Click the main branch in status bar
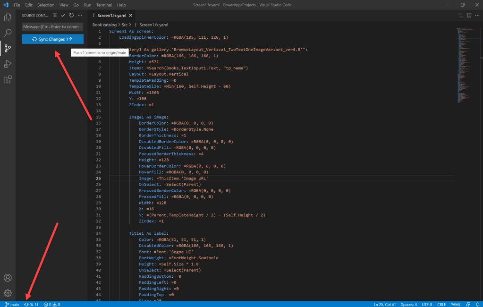483x307 pixels. tap(12, 304)
